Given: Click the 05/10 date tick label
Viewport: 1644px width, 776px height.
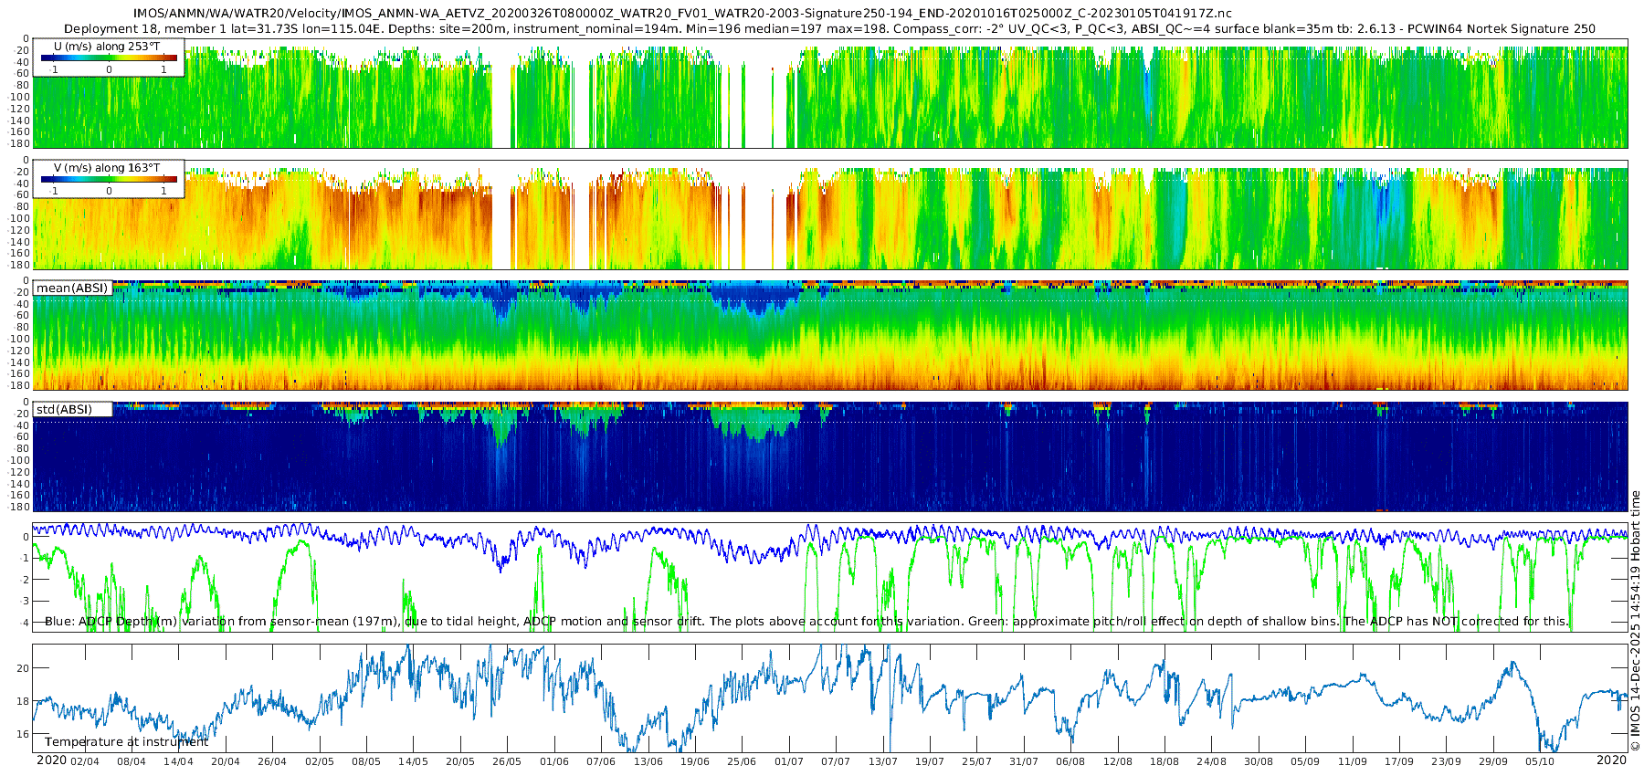Looking at the screenshot, I should [x=1540, y=761].
